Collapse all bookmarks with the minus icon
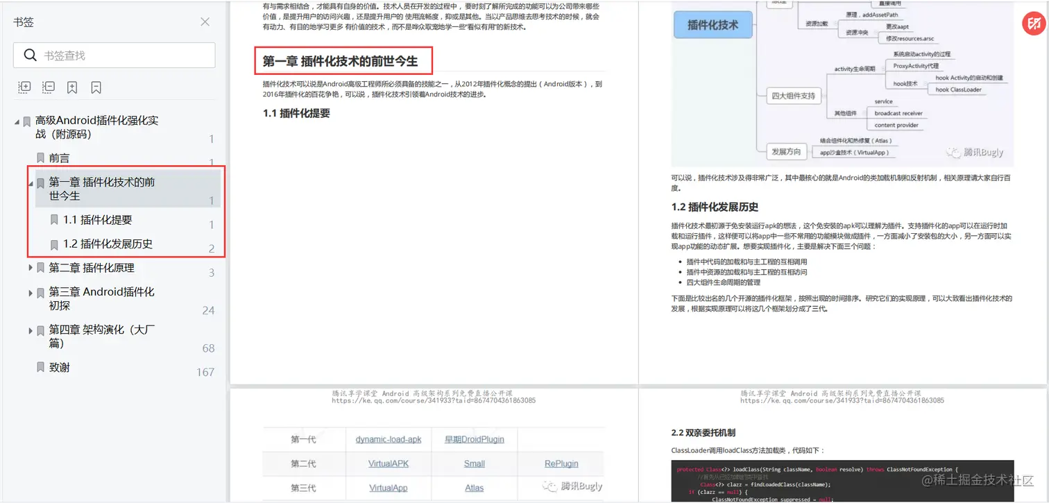The width and height of the screenshot is (1049, 503). (48, 87)
